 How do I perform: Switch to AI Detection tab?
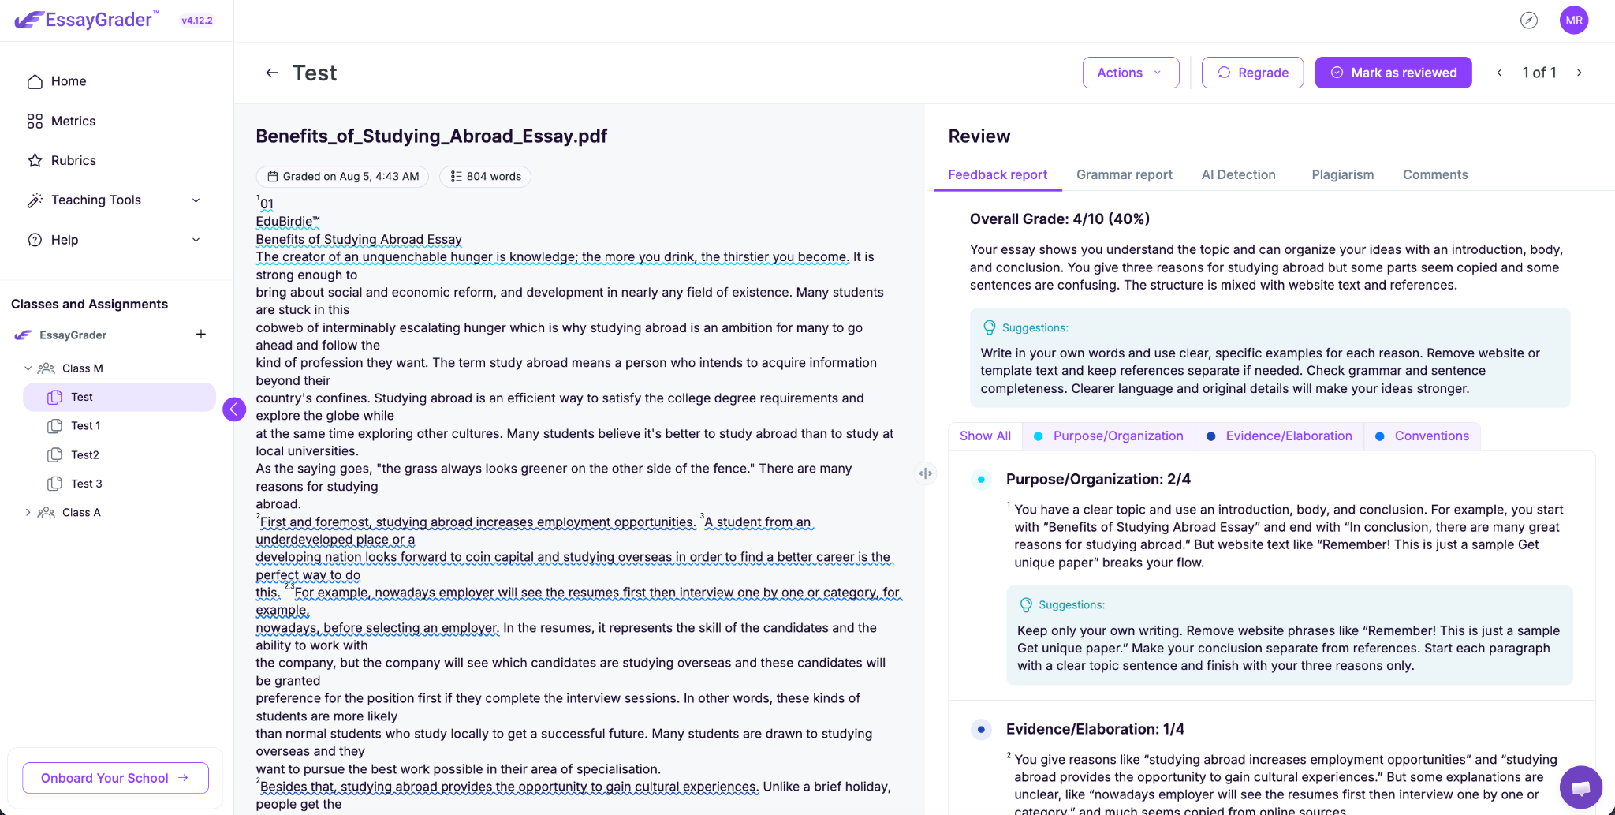pyautogui.click(x=1238, y=174)
